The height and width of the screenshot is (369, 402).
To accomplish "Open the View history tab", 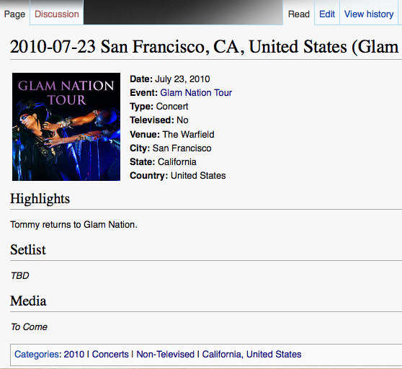I will point(369,14).
